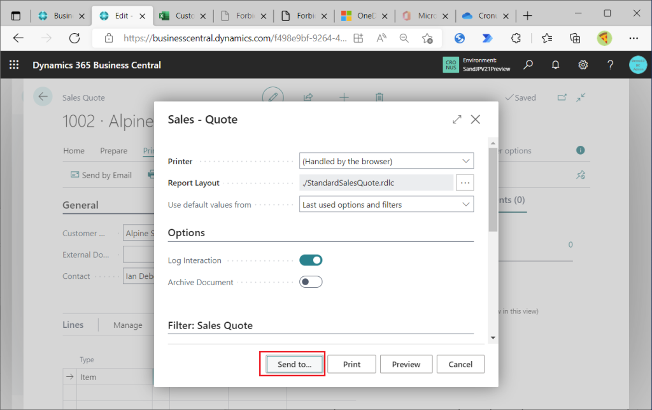
Task: Toggle the Log Interaction switch
Action: click(x=311, y=260)
